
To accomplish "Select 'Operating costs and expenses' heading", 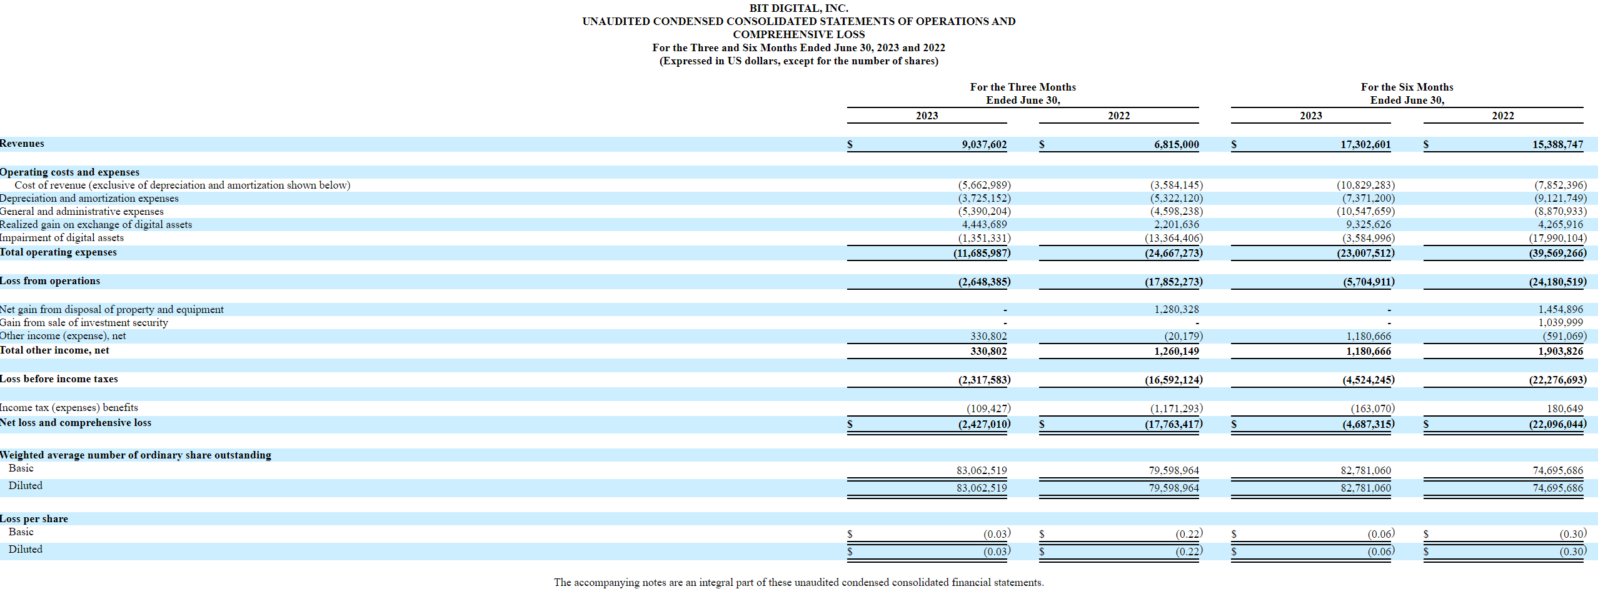I will (69, 172).
